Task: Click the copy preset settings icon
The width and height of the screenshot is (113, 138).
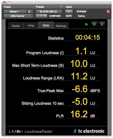Action: [x=45, y=16]
